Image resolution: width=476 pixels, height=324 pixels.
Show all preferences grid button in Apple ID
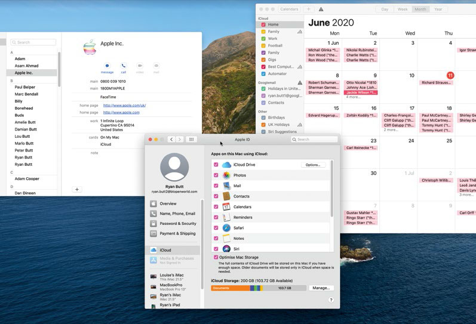[x=191, y=139]
